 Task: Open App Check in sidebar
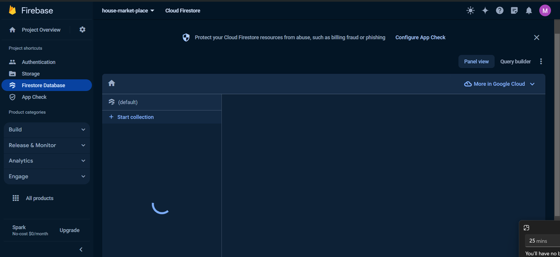pyautogui.click(x=47, y=97)
